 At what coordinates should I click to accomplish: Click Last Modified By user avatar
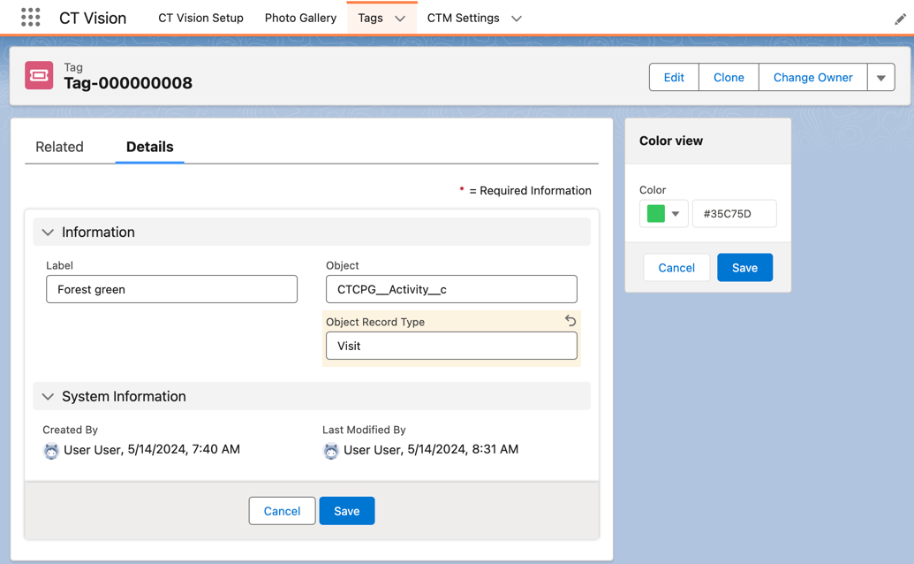pyautogui.click(x=331, y=451)
